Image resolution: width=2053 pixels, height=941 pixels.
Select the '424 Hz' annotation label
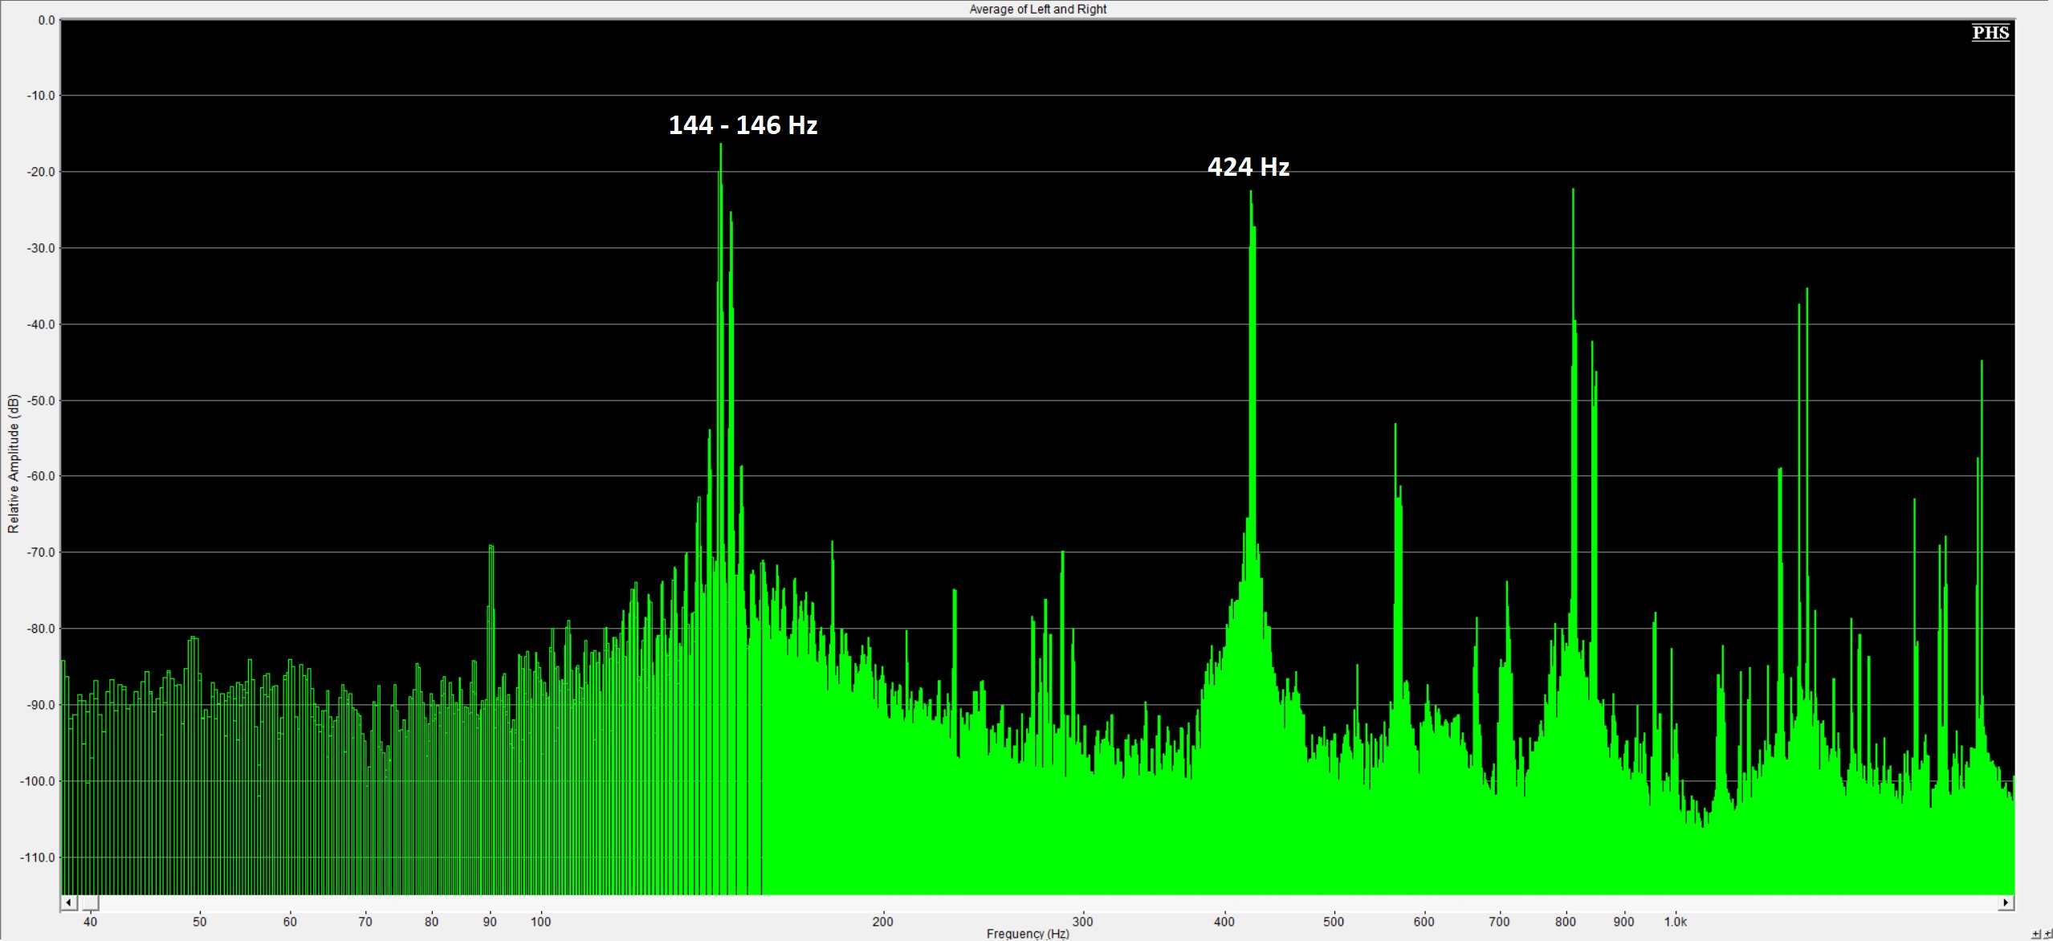(1249, 167)
